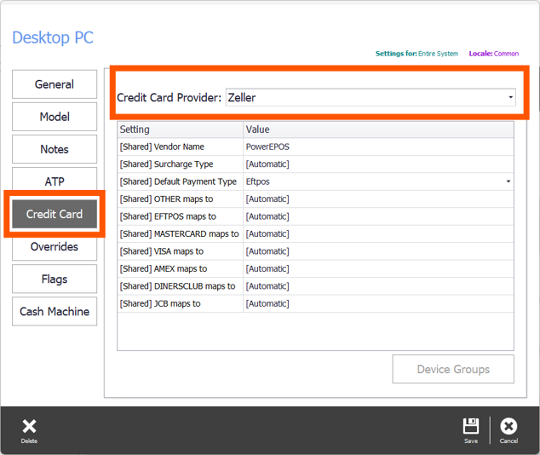Switch to the Flags tab

(x=55, y=279)
